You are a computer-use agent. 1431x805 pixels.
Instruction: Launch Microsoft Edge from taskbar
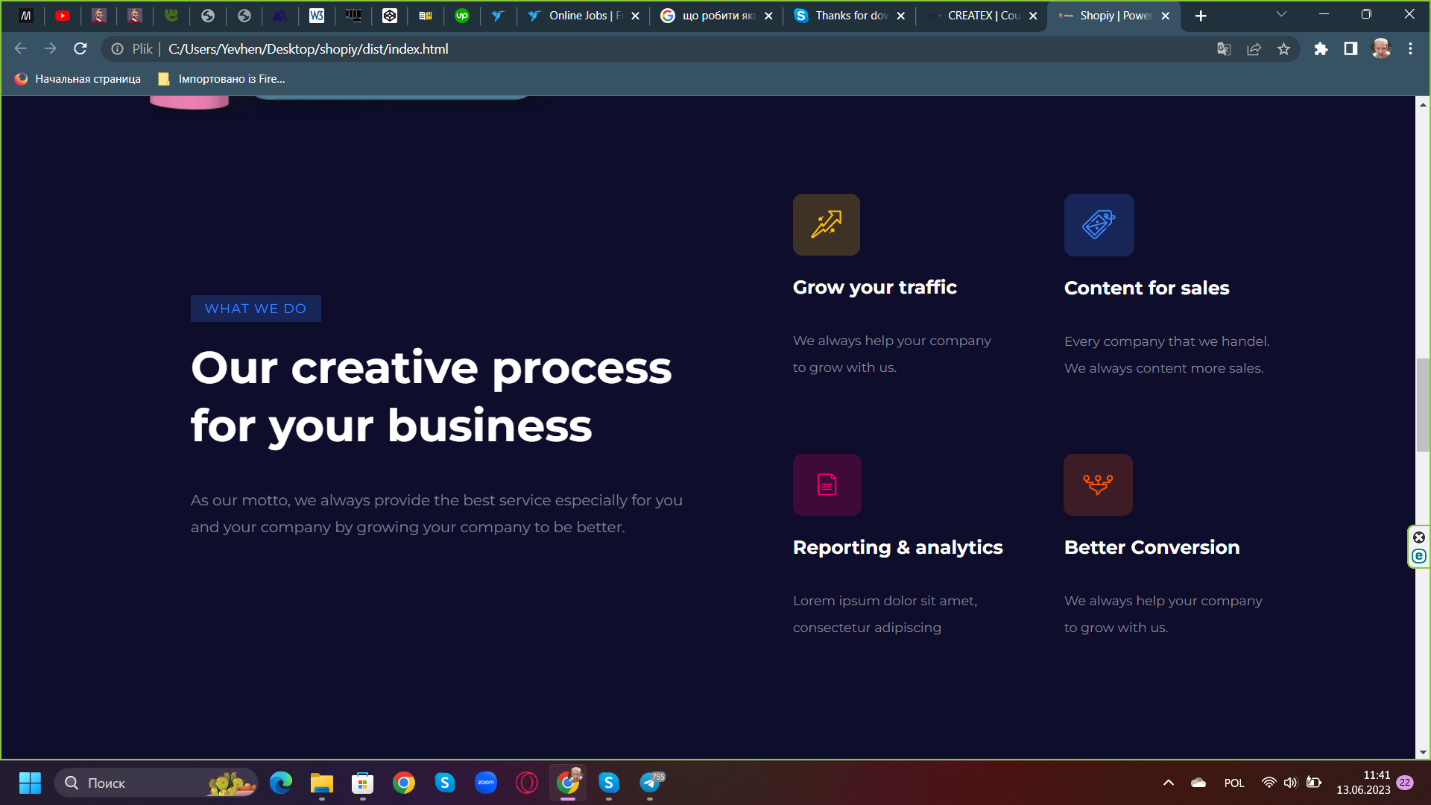click(x=281, y=783)
